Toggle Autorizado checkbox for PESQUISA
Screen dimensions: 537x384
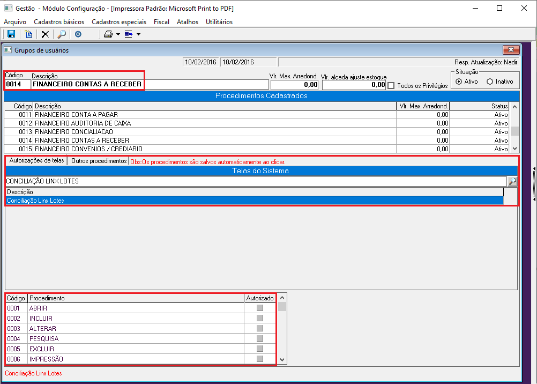click(x=260, y=338)
